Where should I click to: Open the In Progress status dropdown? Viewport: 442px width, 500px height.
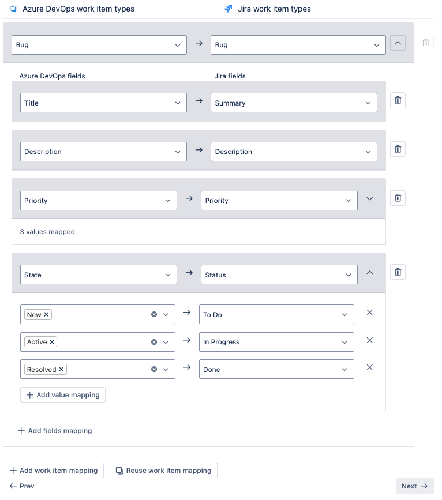pyautogui.click(x=276, y=342)
